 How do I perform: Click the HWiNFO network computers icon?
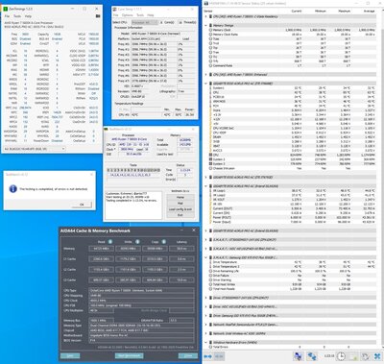[x=299, y=356]
